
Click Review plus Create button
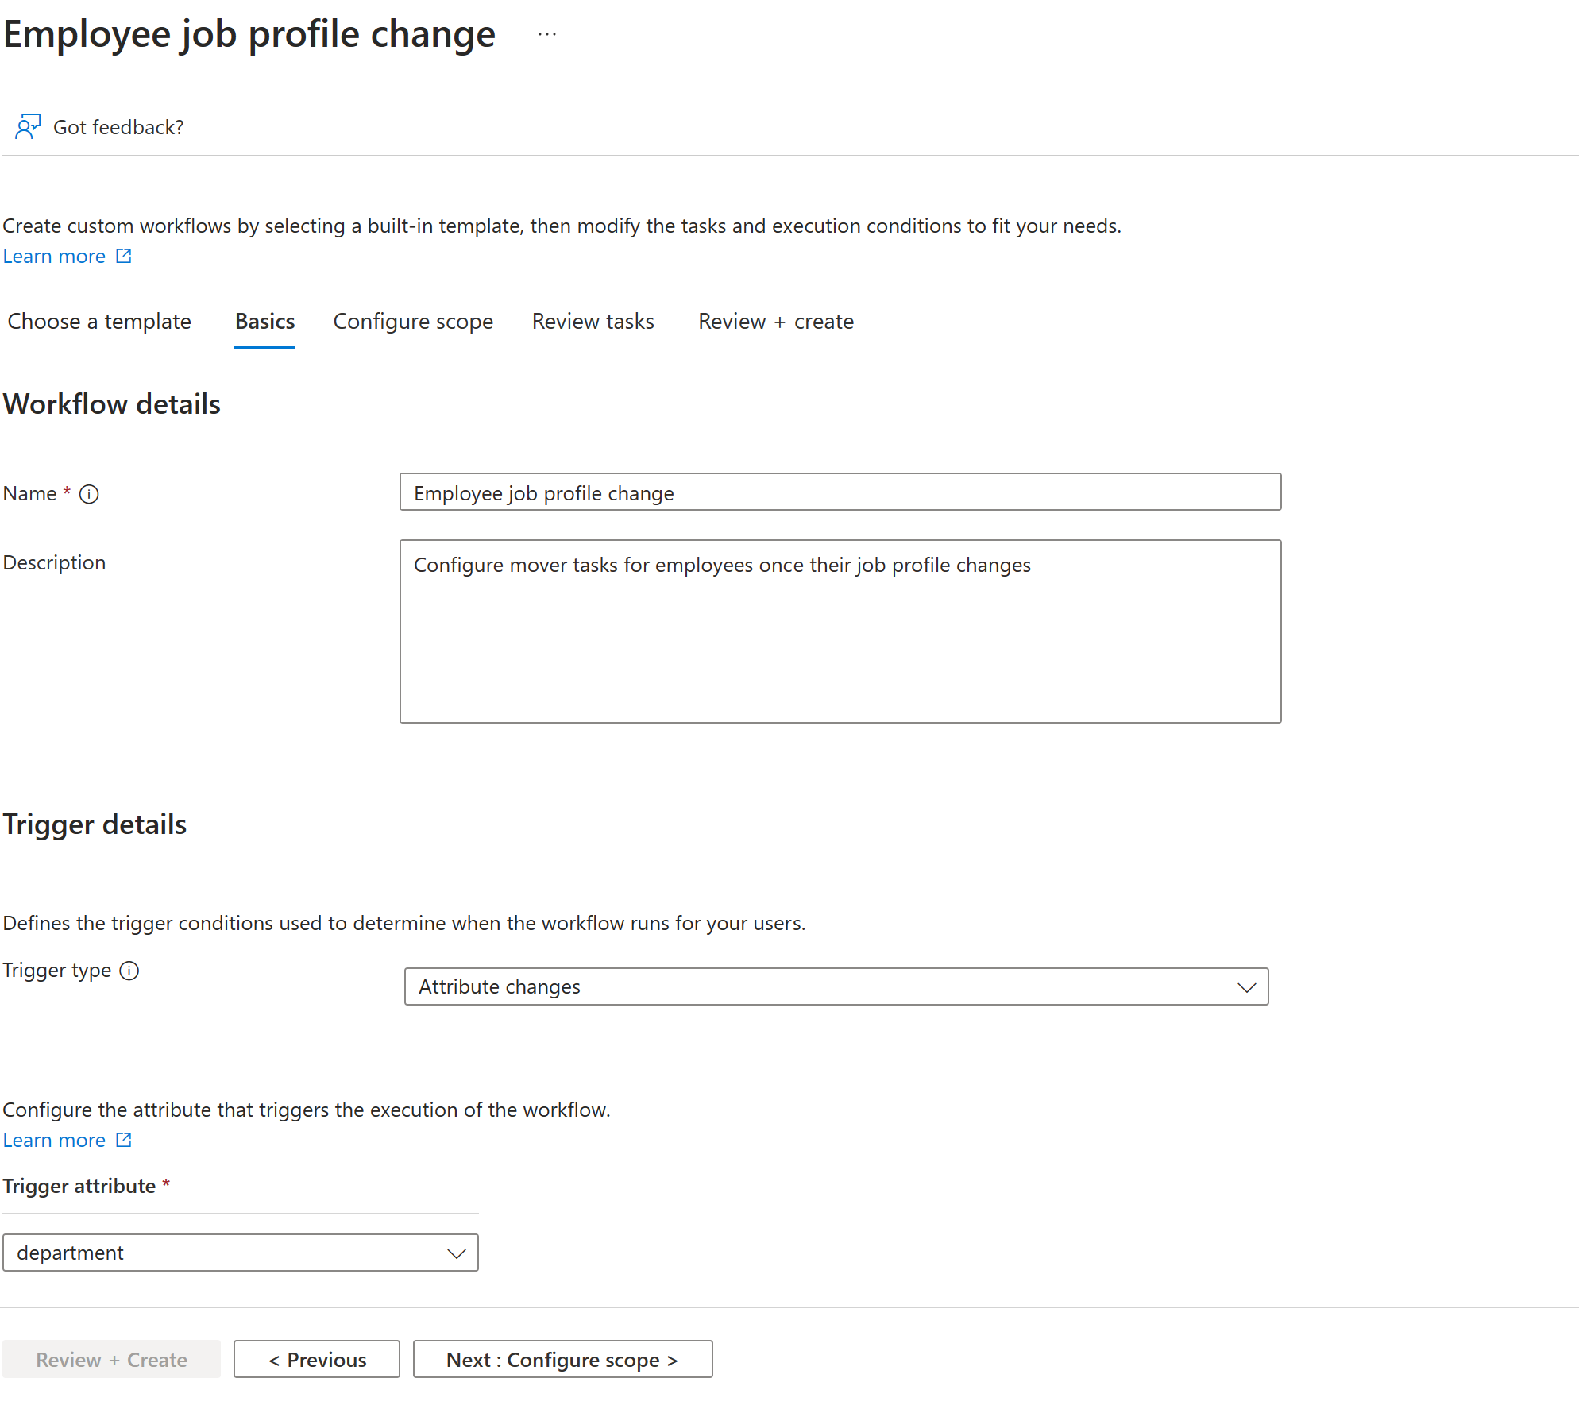pos(111,1356)
